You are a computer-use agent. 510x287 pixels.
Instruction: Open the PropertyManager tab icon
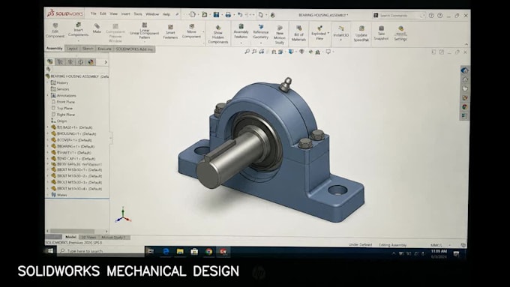pyautogui.click(x=60, y=61)
